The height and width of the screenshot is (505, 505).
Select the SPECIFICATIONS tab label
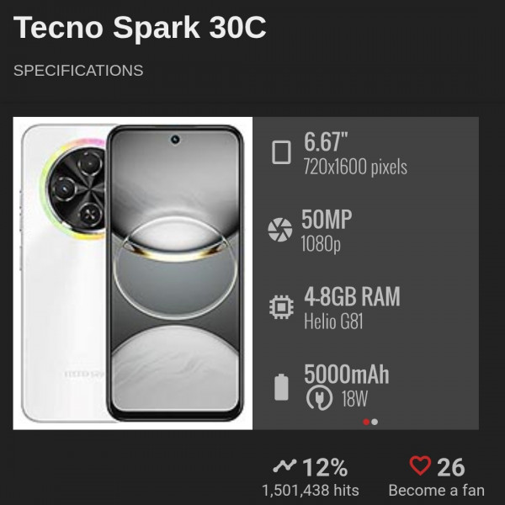click(78, 71)
